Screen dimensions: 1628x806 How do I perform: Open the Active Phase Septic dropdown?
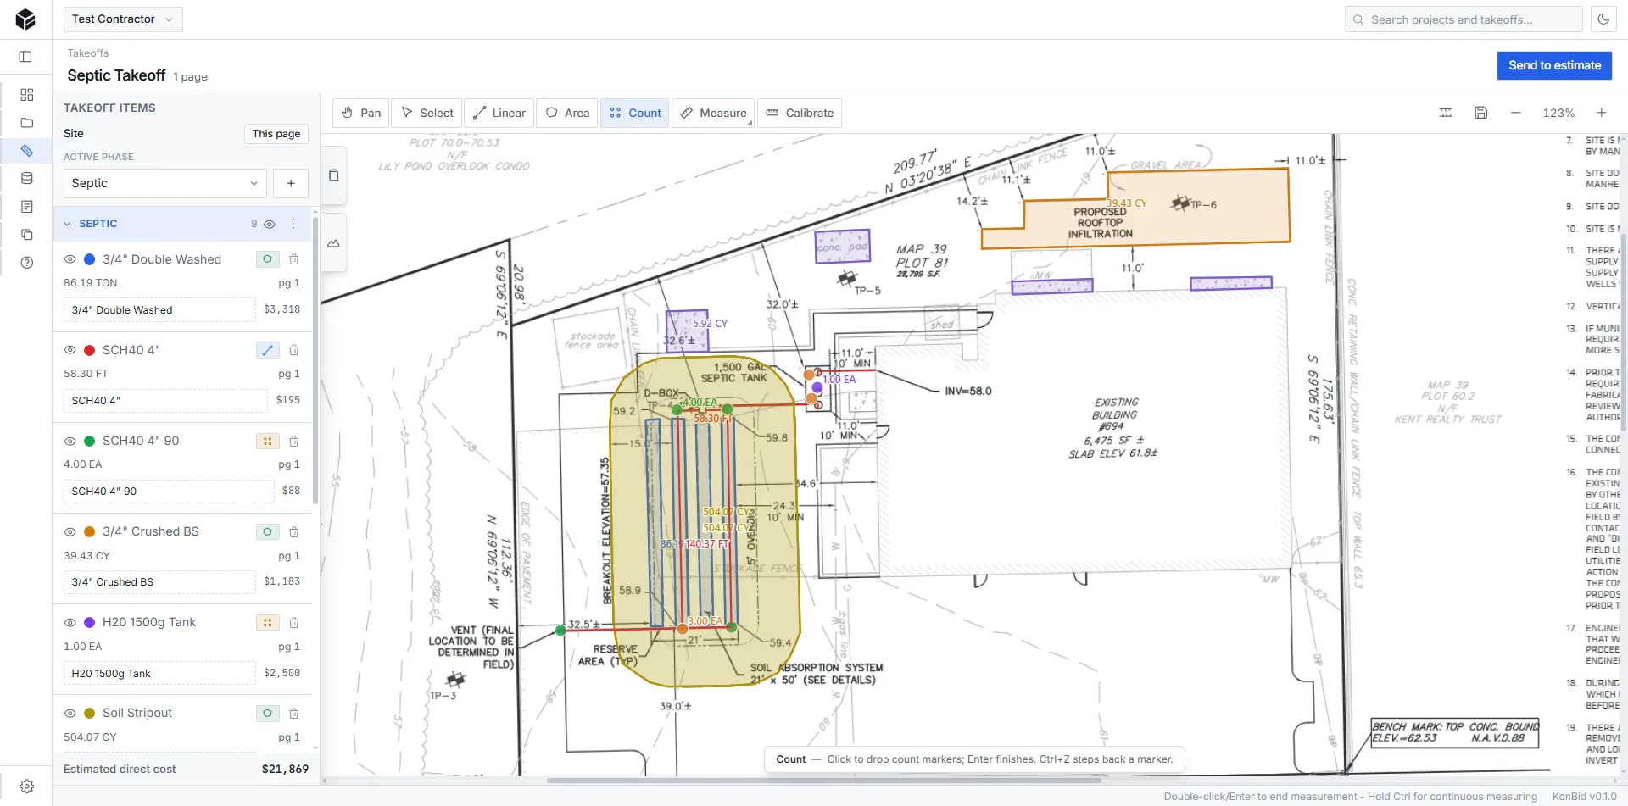pyautogui.click(x=165, y=183)
